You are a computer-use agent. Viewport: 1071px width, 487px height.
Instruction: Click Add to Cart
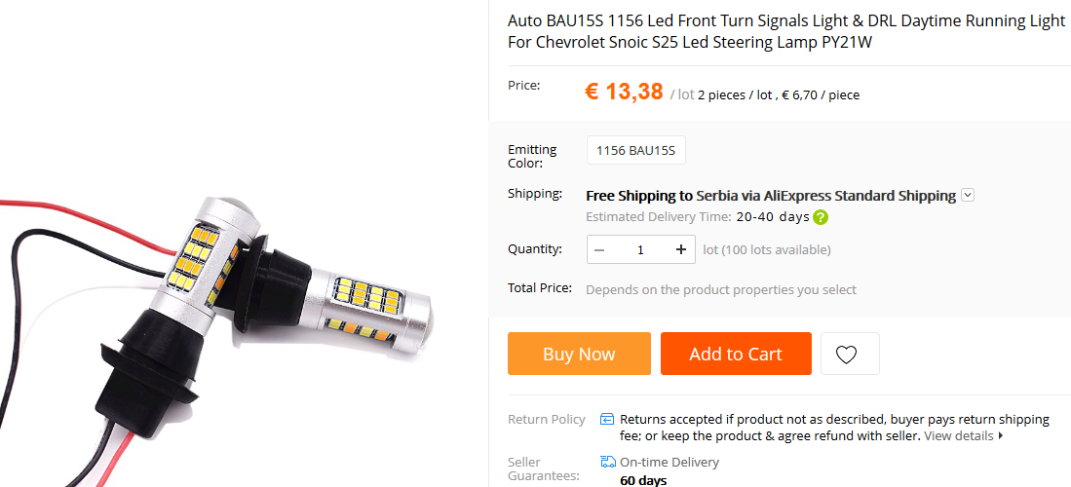736,354
